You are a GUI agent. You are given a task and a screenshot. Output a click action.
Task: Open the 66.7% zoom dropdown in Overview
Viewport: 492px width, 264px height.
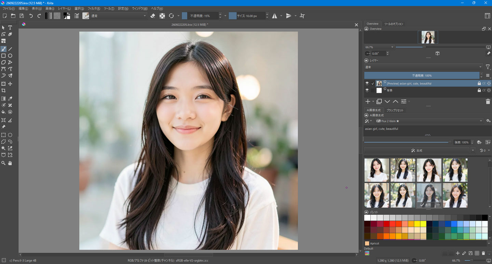coord(379,47)
